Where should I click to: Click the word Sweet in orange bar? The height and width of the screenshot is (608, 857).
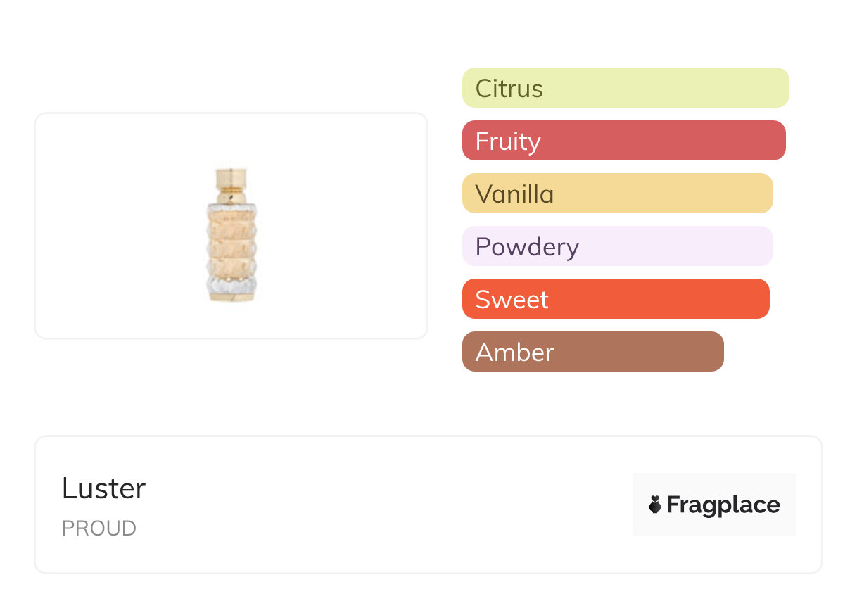tap(512, 300)
